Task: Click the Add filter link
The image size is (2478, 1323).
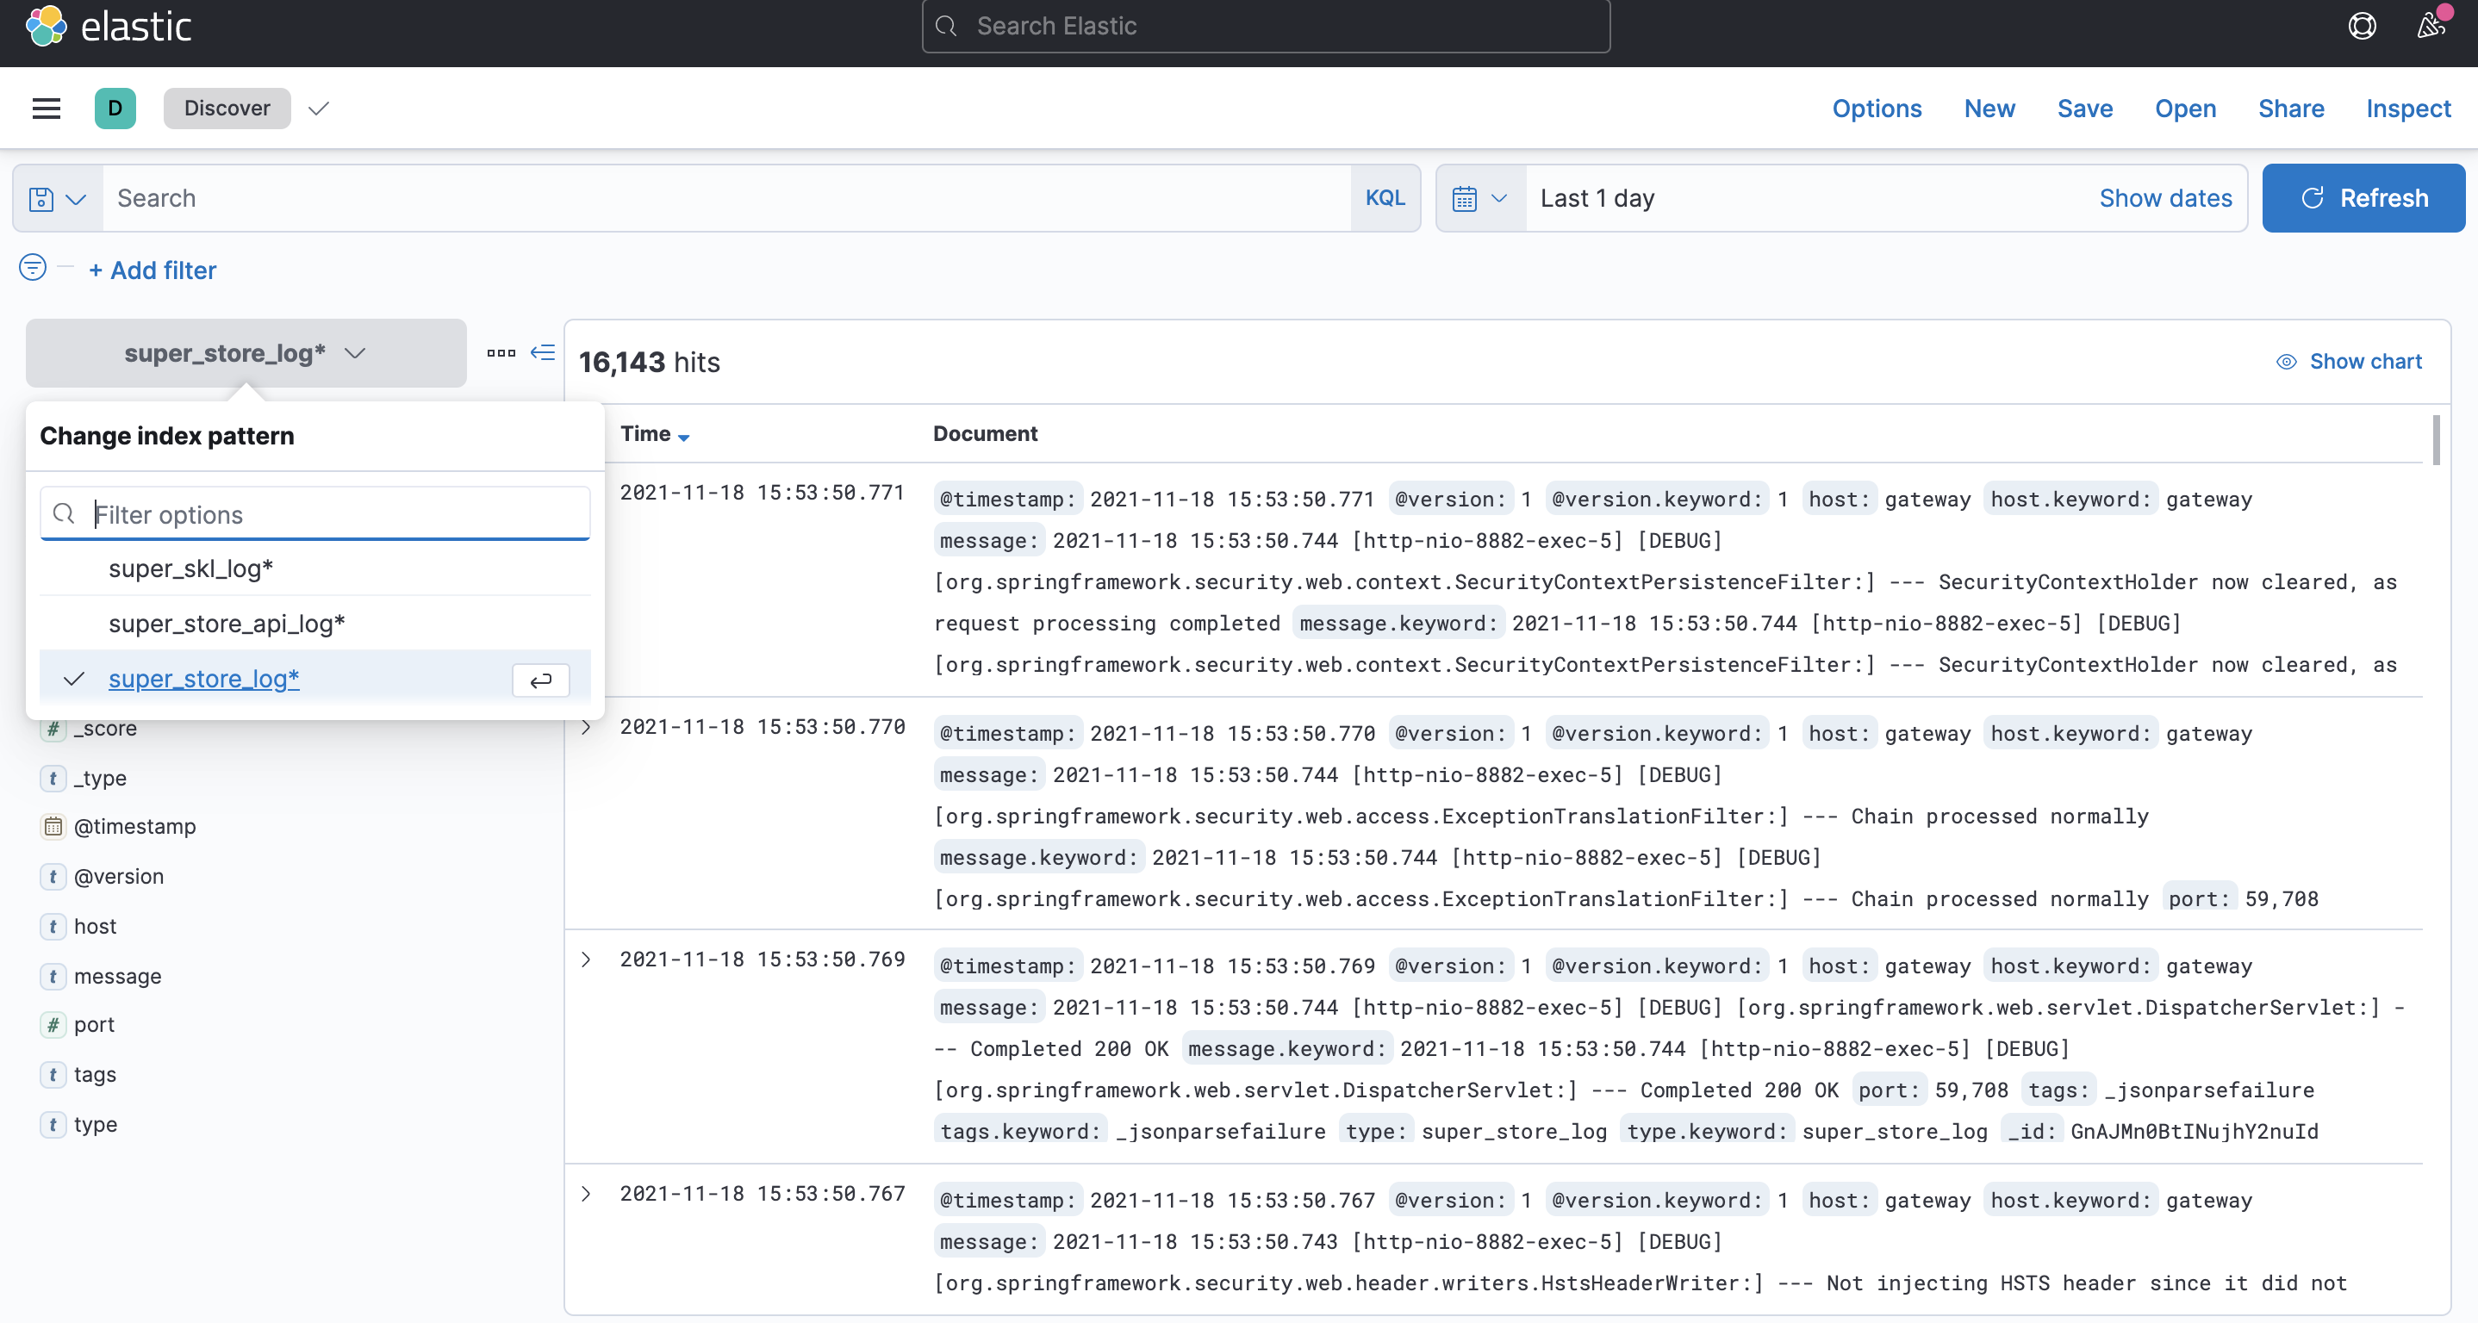Action: click(153, 270)
